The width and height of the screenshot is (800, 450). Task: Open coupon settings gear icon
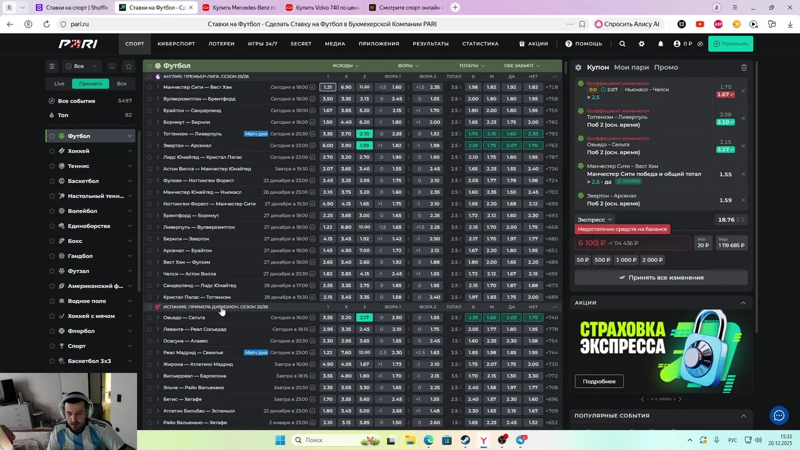[x=578, y=67]
